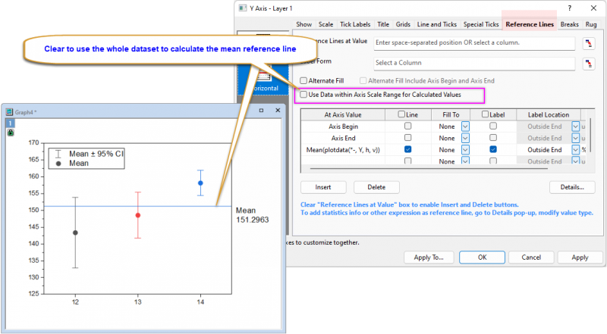Click the Cancel button
The image size is (607, 334).
(530, 258)
